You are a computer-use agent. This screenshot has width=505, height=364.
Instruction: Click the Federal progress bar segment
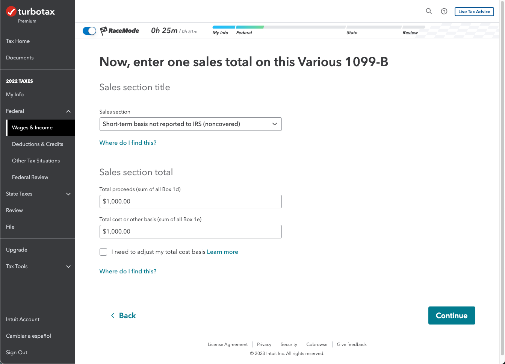[249, 27]
